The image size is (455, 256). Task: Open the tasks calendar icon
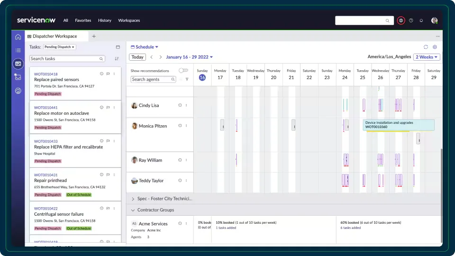(118, 47)
